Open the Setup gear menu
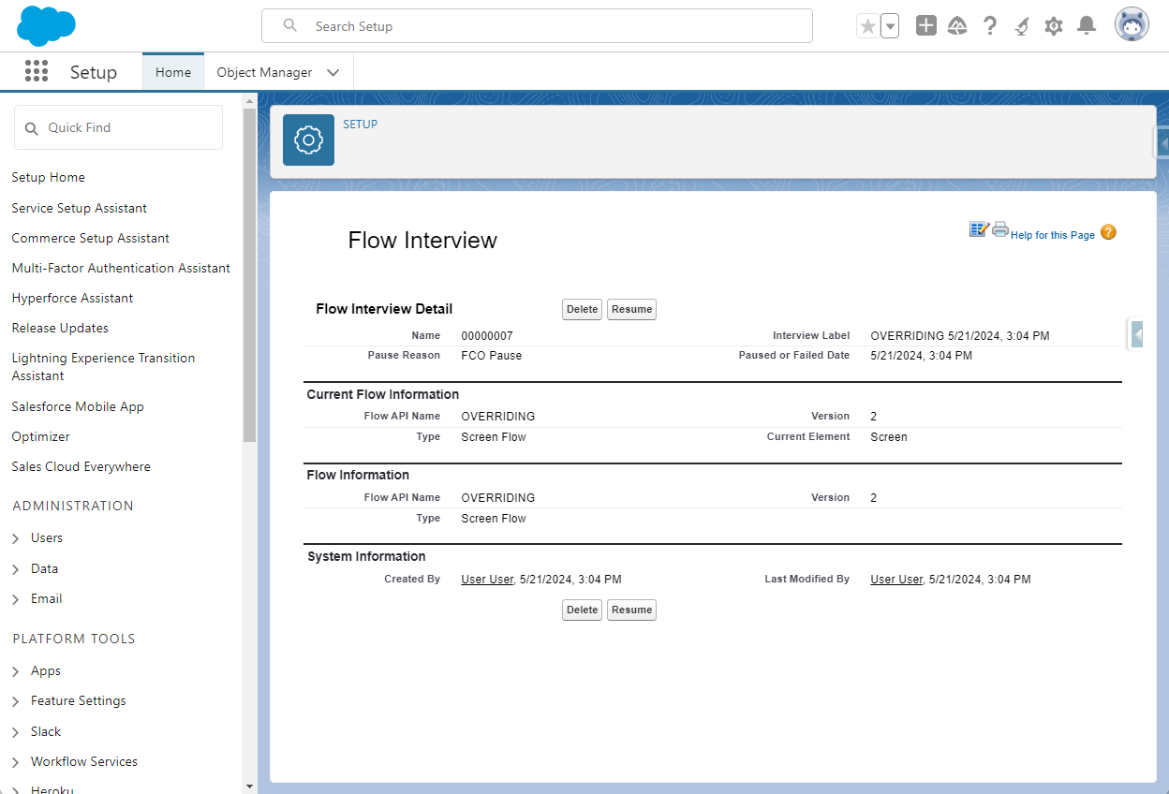This screenshot has width=1169, height=794. [1054, 26]
